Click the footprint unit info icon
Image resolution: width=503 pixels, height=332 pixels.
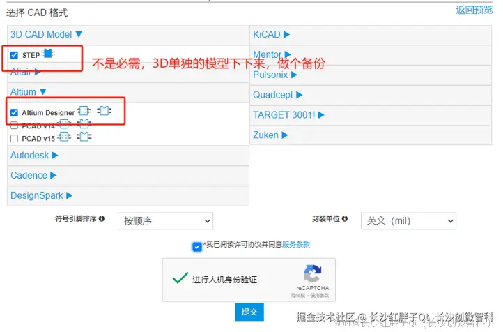point(345,218)
